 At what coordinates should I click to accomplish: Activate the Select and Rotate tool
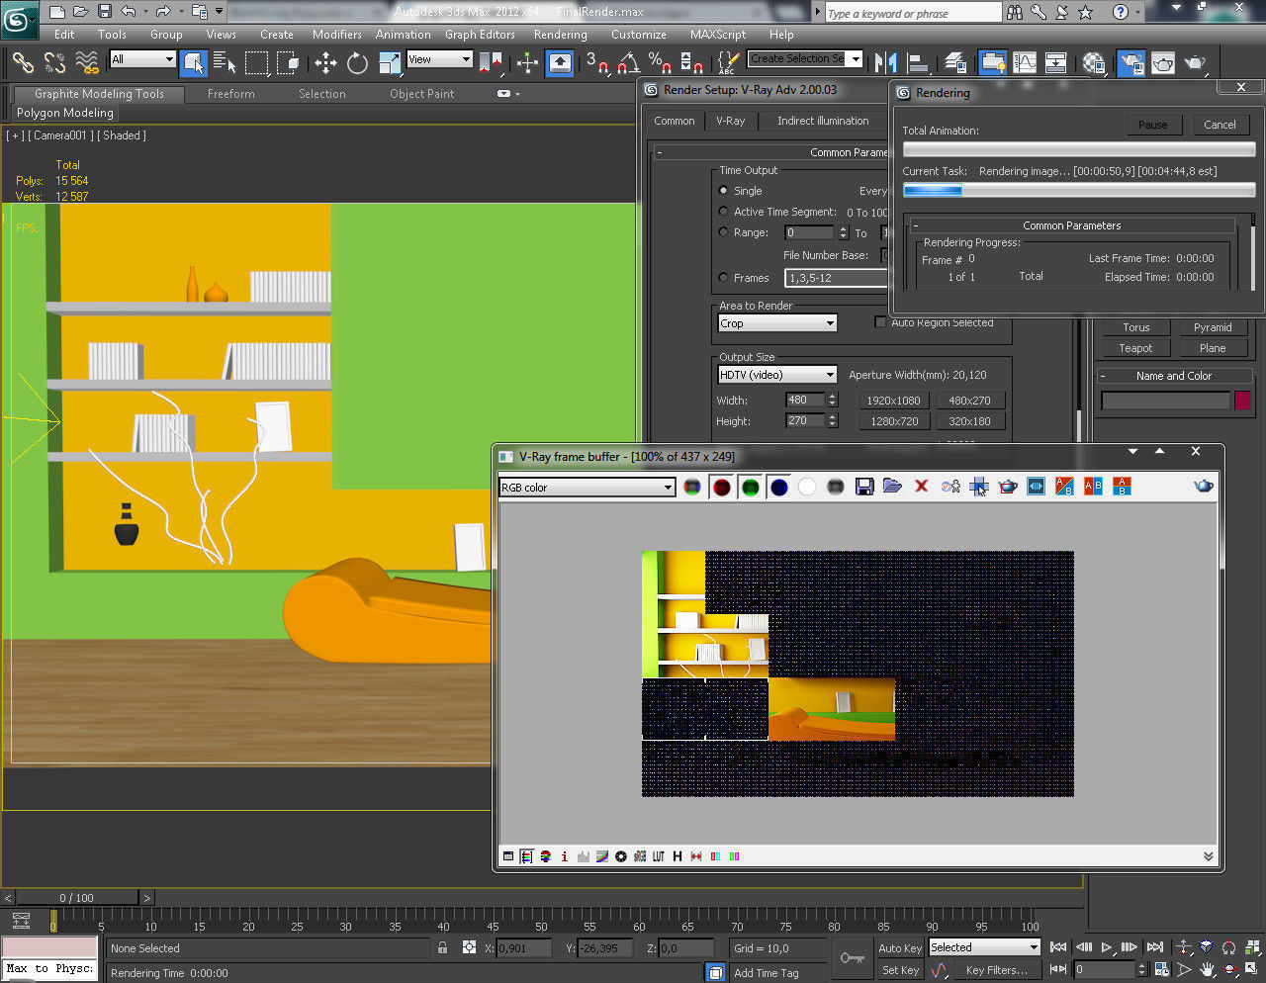pos(357,63)
